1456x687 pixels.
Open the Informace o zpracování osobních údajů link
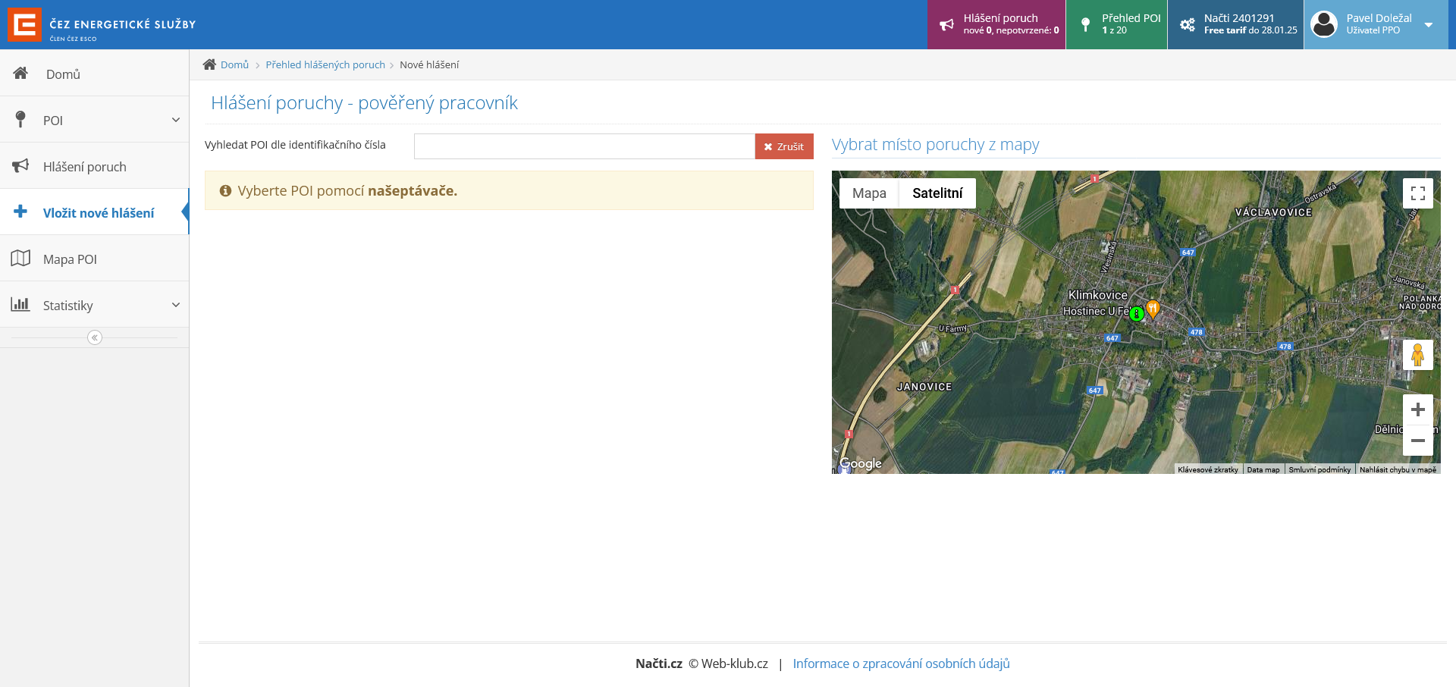[901, 663]
